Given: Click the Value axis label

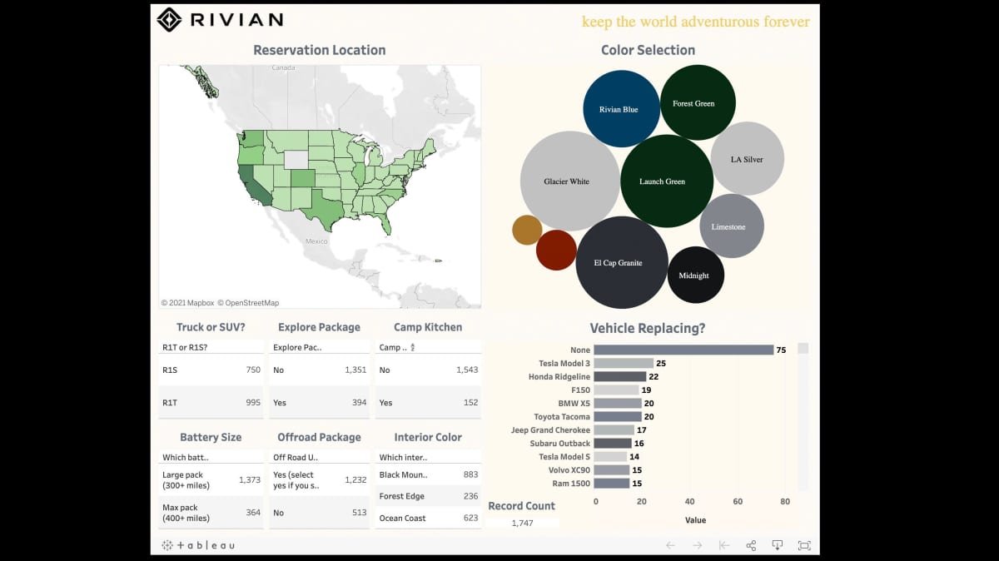Looking at the screenshot, I should pyautogui.click(x=695, y=520).
